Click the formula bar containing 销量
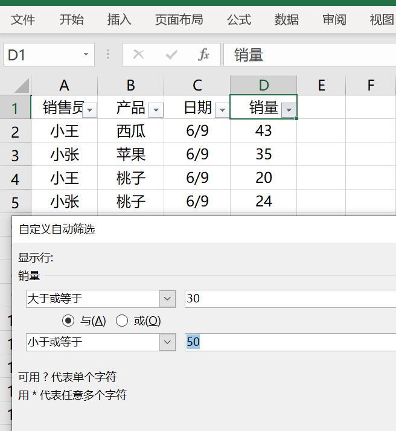Image resolution: width=396 pixels, height=431 pixels. 310,55
